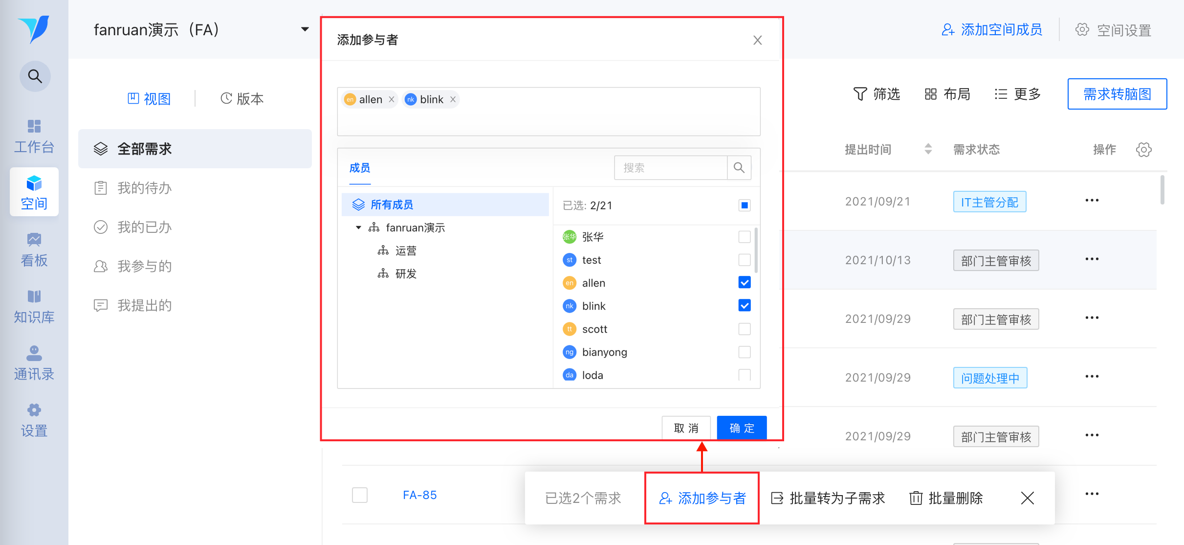Click the 筛选 filter funnel icon
The width and height of the screenshot is (1184, 545).
point(860,94)
